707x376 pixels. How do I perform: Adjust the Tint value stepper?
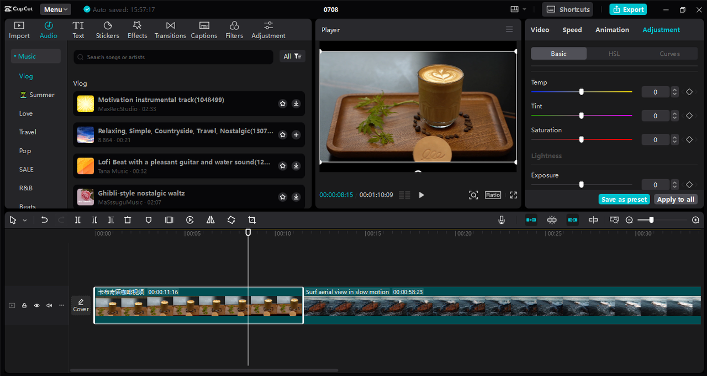point(674,116)
